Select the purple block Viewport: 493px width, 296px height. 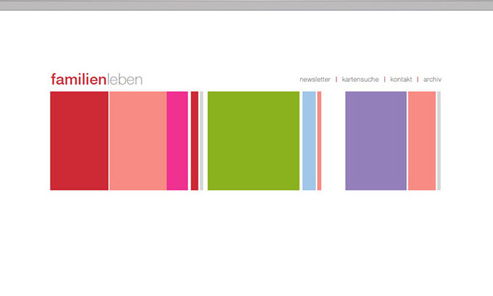[376, 141]
